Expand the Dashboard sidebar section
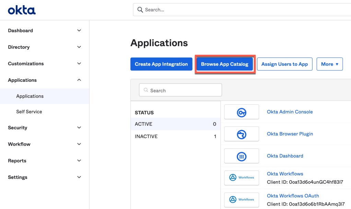Image resolution: width=351 pixels, height=209 pixels. (x=79, y=30)
